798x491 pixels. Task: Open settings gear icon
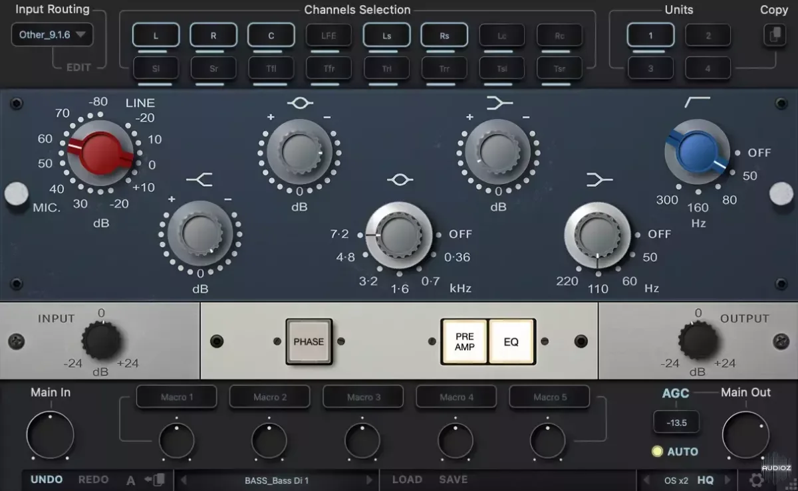coord(756,480)
